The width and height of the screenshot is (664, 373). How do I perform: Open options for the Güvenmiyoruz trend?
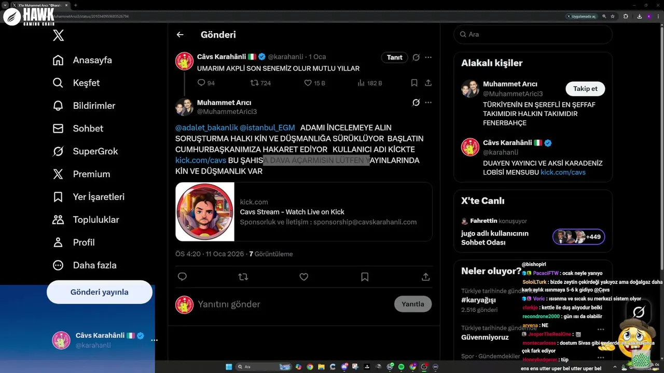[x=601, y=329]
